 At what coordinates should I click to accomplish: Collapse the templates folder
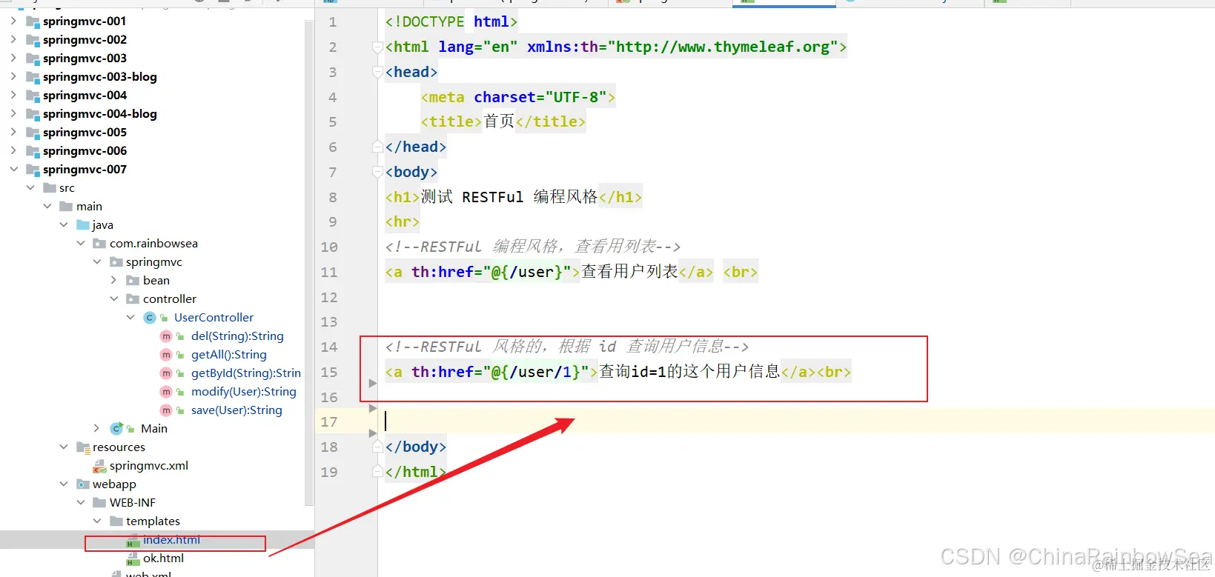97,521
